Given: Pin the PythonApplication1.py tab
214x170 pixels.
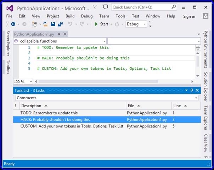Looking at the screenshot, I should [60, 34].
